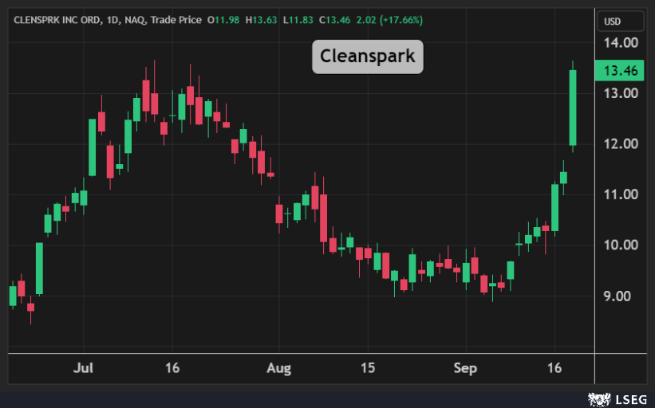Image resolution: width=655 pixels, height=408 pixels.
Task: Click the tall green latest candlestick
Action: click(x=573, y=108)
